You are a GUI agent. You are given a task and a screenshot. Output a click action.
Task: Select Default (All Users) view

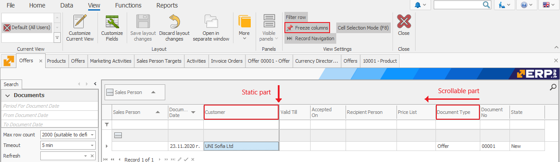pyautogui.click(x=27, y=27)
